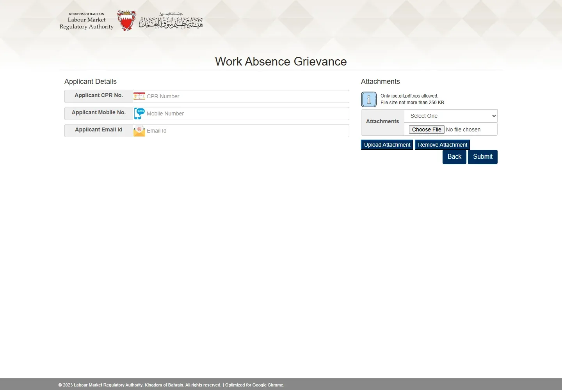Click 'Optimized for Google Chrome.' footer text
This screenshot has width=562, height=390.
pyautogui.click(x=255, y=385)
